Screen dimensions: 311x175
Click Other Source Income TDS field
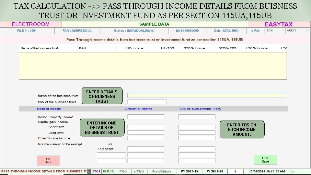[197, 138]
